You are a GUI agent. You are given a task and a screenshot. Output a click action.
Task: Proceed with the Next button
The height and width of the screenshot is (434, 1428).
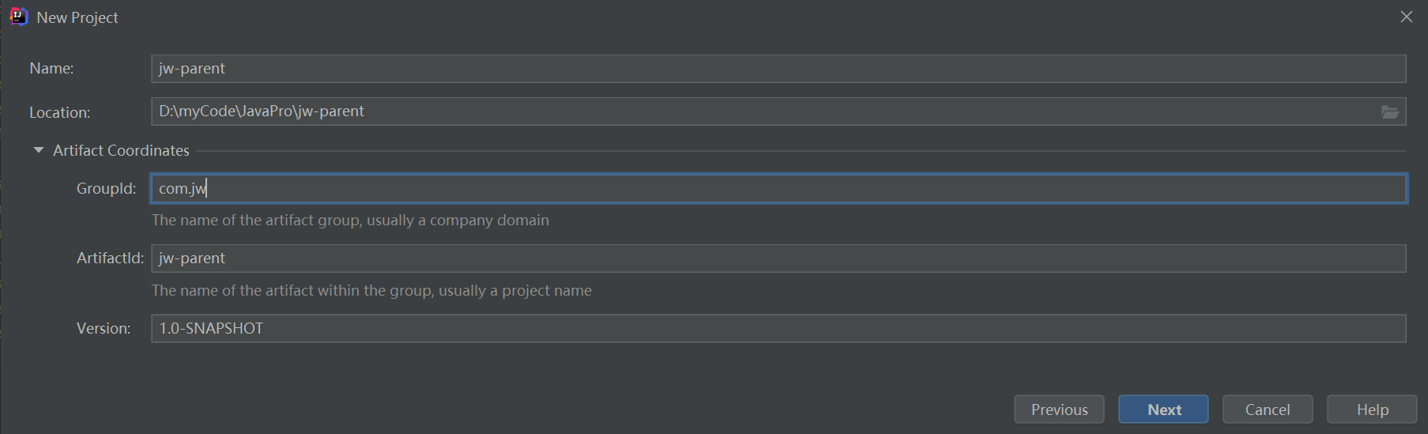pos(1163,409)
